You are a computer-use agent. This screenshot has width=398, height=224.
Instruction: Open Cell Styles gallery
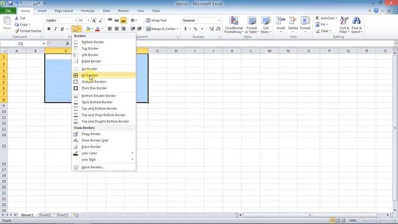pyautogui.click(x=266, y=25)
